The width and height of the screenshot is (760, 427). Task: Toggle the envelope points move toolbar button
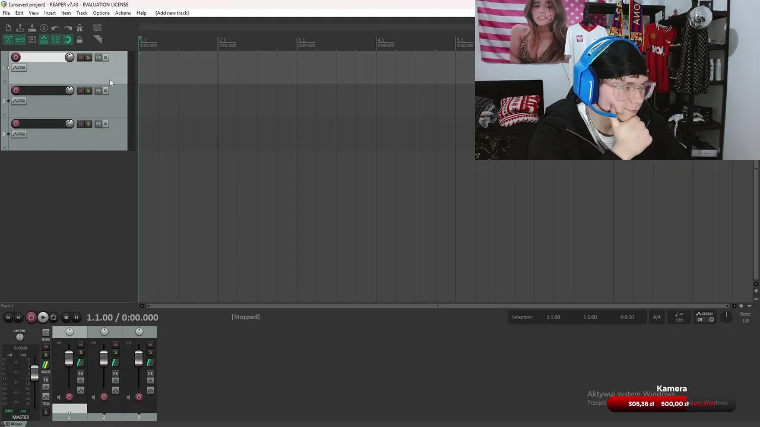44,39
